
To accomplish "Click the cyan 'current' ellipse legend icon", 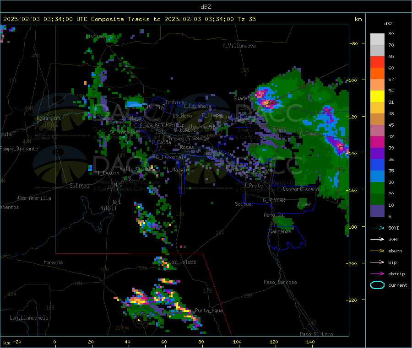I will click(377, 285).
